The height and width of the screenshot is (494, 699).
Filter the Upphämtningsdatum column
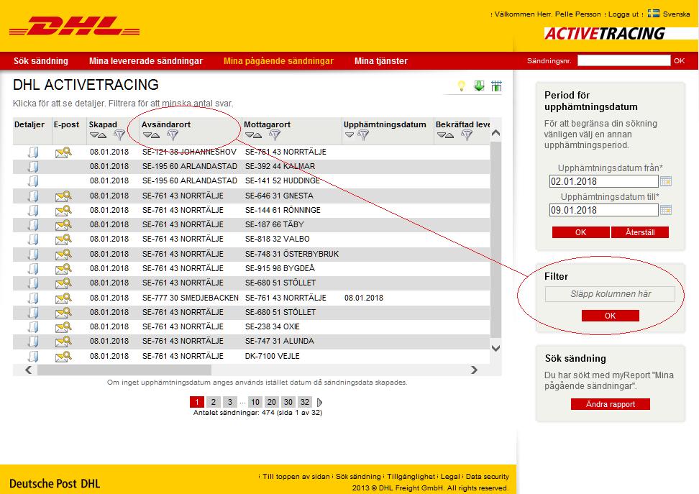click(364, 135)
